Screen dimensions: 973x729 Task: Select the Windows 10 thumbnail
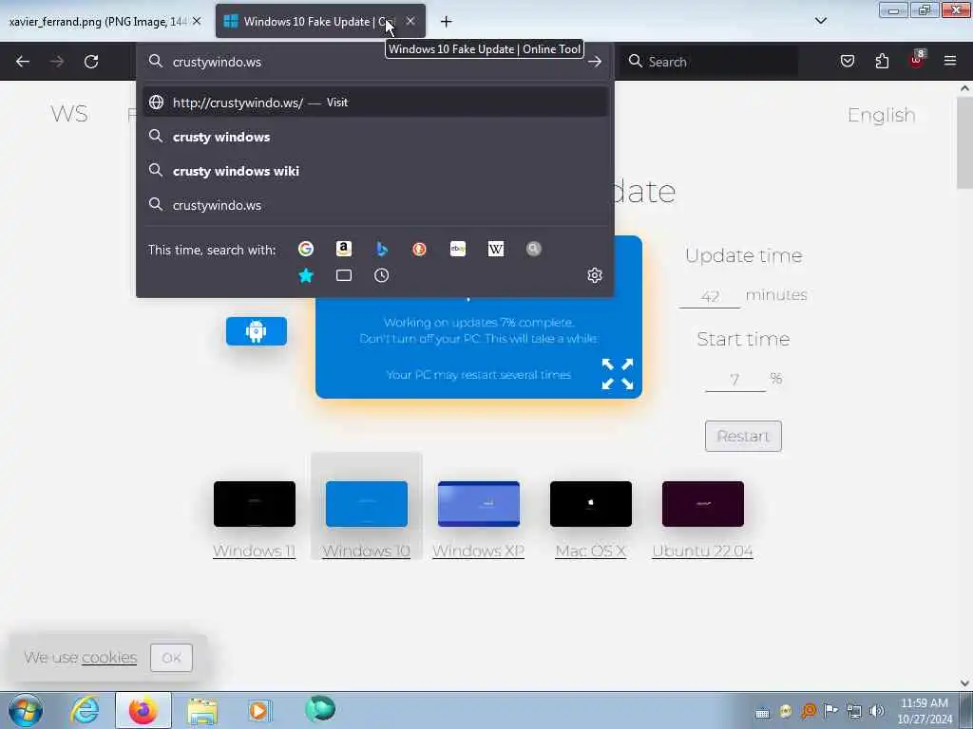367,504
